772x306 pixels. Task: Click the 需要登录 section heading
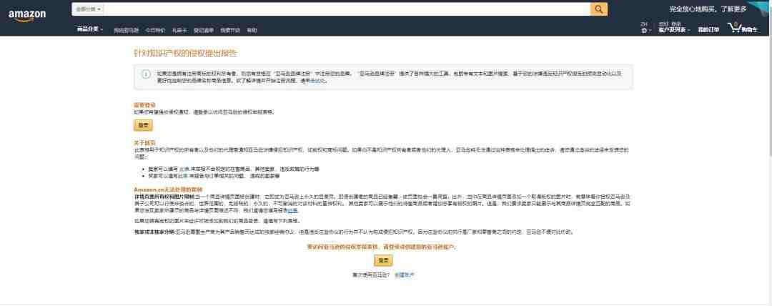click(x=144, y=105)
